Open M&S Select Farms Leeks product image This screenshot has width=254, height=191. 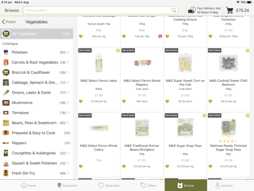click(99, 63)
